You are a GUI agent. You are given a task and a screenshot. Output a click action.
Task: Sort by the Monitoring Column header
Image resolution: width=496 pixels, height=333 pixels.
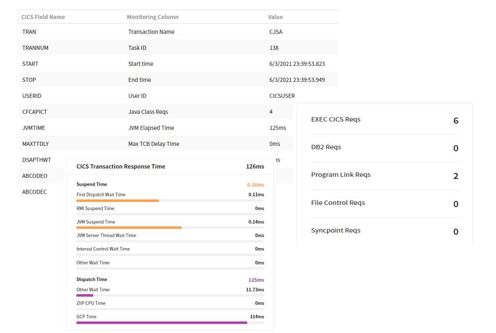click(x=152, y=17)
